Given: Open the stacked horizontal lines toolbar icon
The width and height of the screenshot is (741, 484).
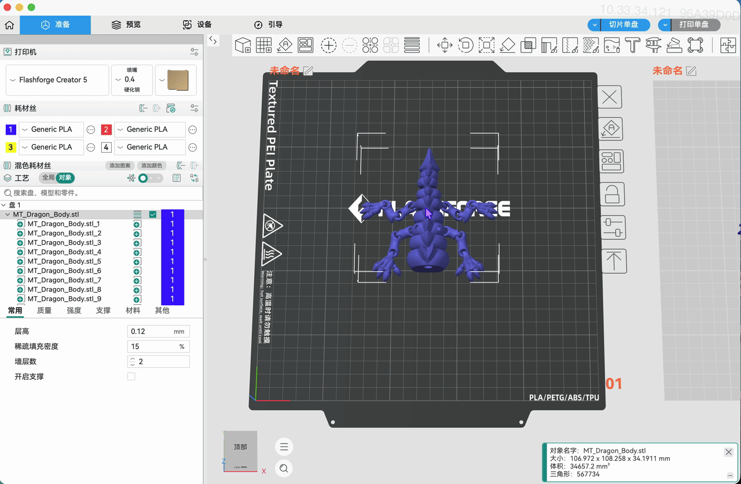Looking at the screenshot, I should coord(412,45).
